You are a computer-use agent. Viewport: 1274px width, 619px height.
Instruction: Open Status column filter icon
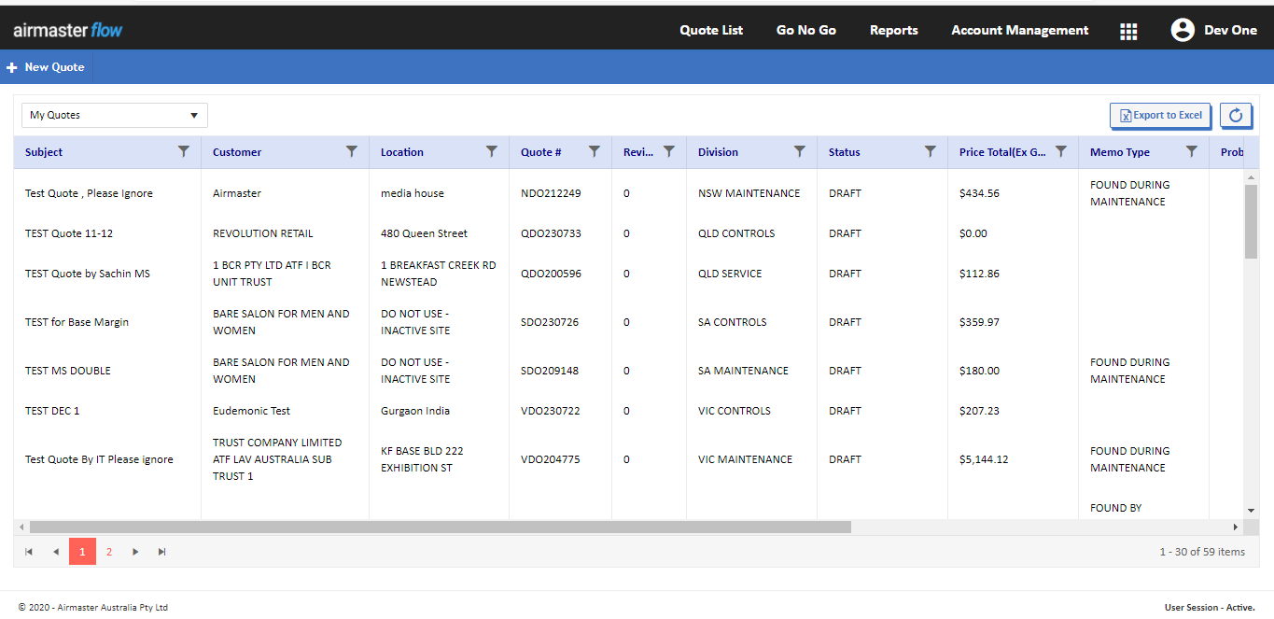pyautogui.click(x=931, y=151)
